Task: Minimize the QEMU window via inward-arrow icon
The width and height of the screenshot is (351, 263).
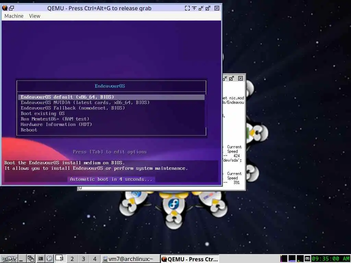Action: 201,8
